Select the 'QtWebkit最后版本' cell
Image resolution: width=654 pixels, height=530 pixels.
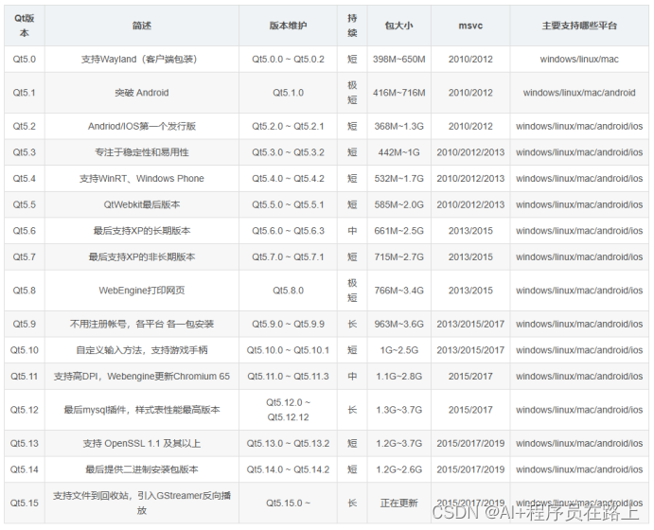142,204
